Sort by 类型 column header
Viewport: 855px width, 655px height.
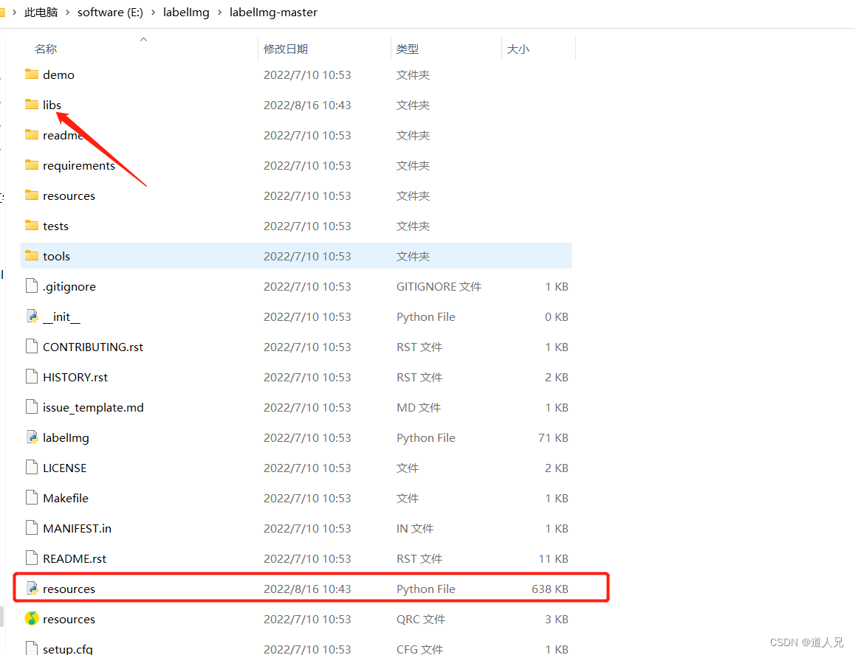coord(408,49)
